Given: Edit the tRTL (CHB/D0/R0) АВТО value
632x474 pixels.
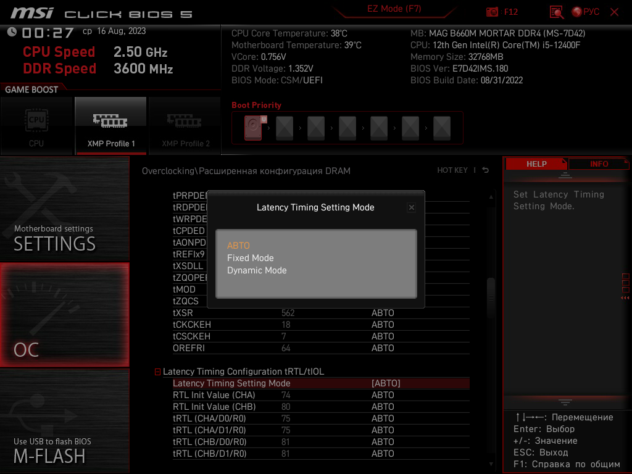Looking at the screenshot, I should coord(383,442).
